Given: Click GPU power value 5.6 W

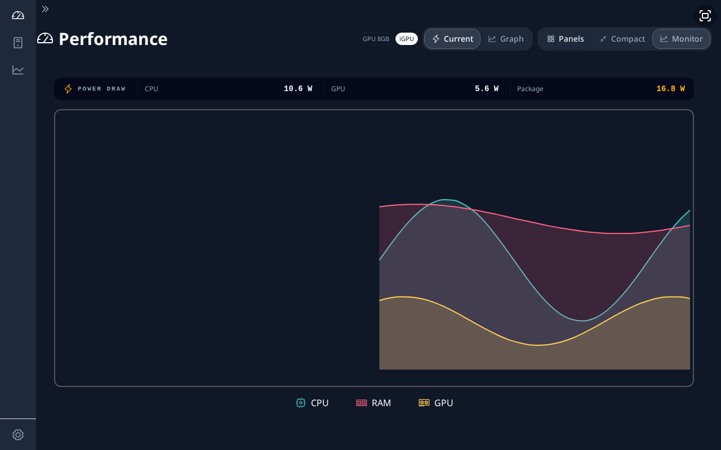Looking at the screenshot, I should point(487,89).
